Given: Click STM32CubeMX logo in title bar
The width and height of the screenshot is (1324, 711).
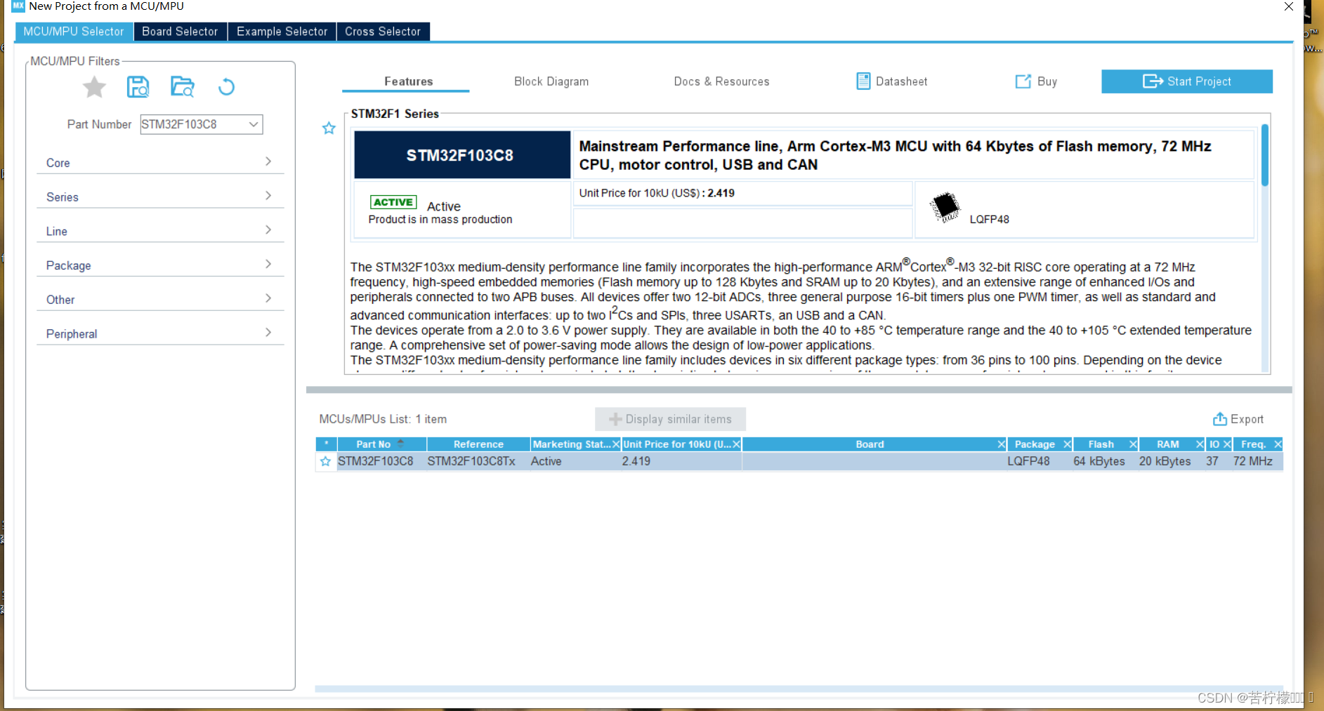Looking at the screenshot, I should pos(18,6).
